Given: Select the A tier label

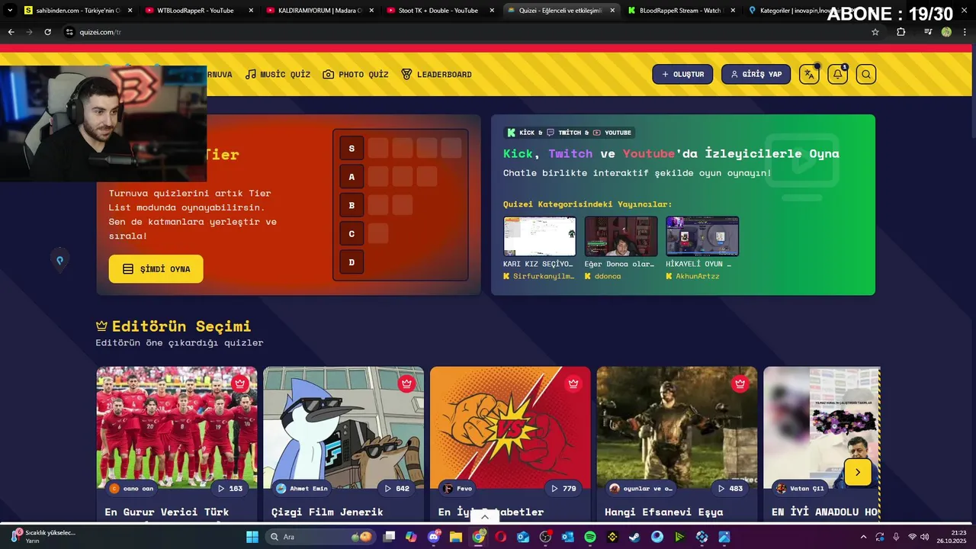Looking at the screenshot, I should pyautogui.click(x=352, y=177).
